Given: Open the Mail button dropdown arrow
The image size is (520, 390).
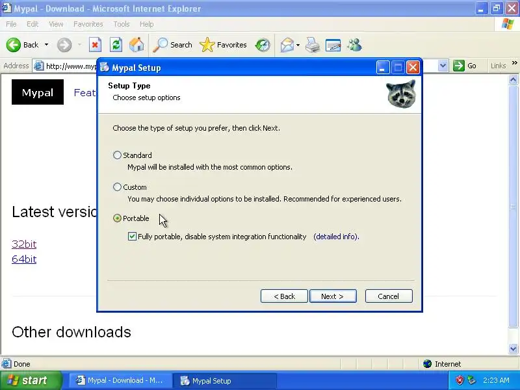Looking at the screenshot, I should (x=298, y=45).
